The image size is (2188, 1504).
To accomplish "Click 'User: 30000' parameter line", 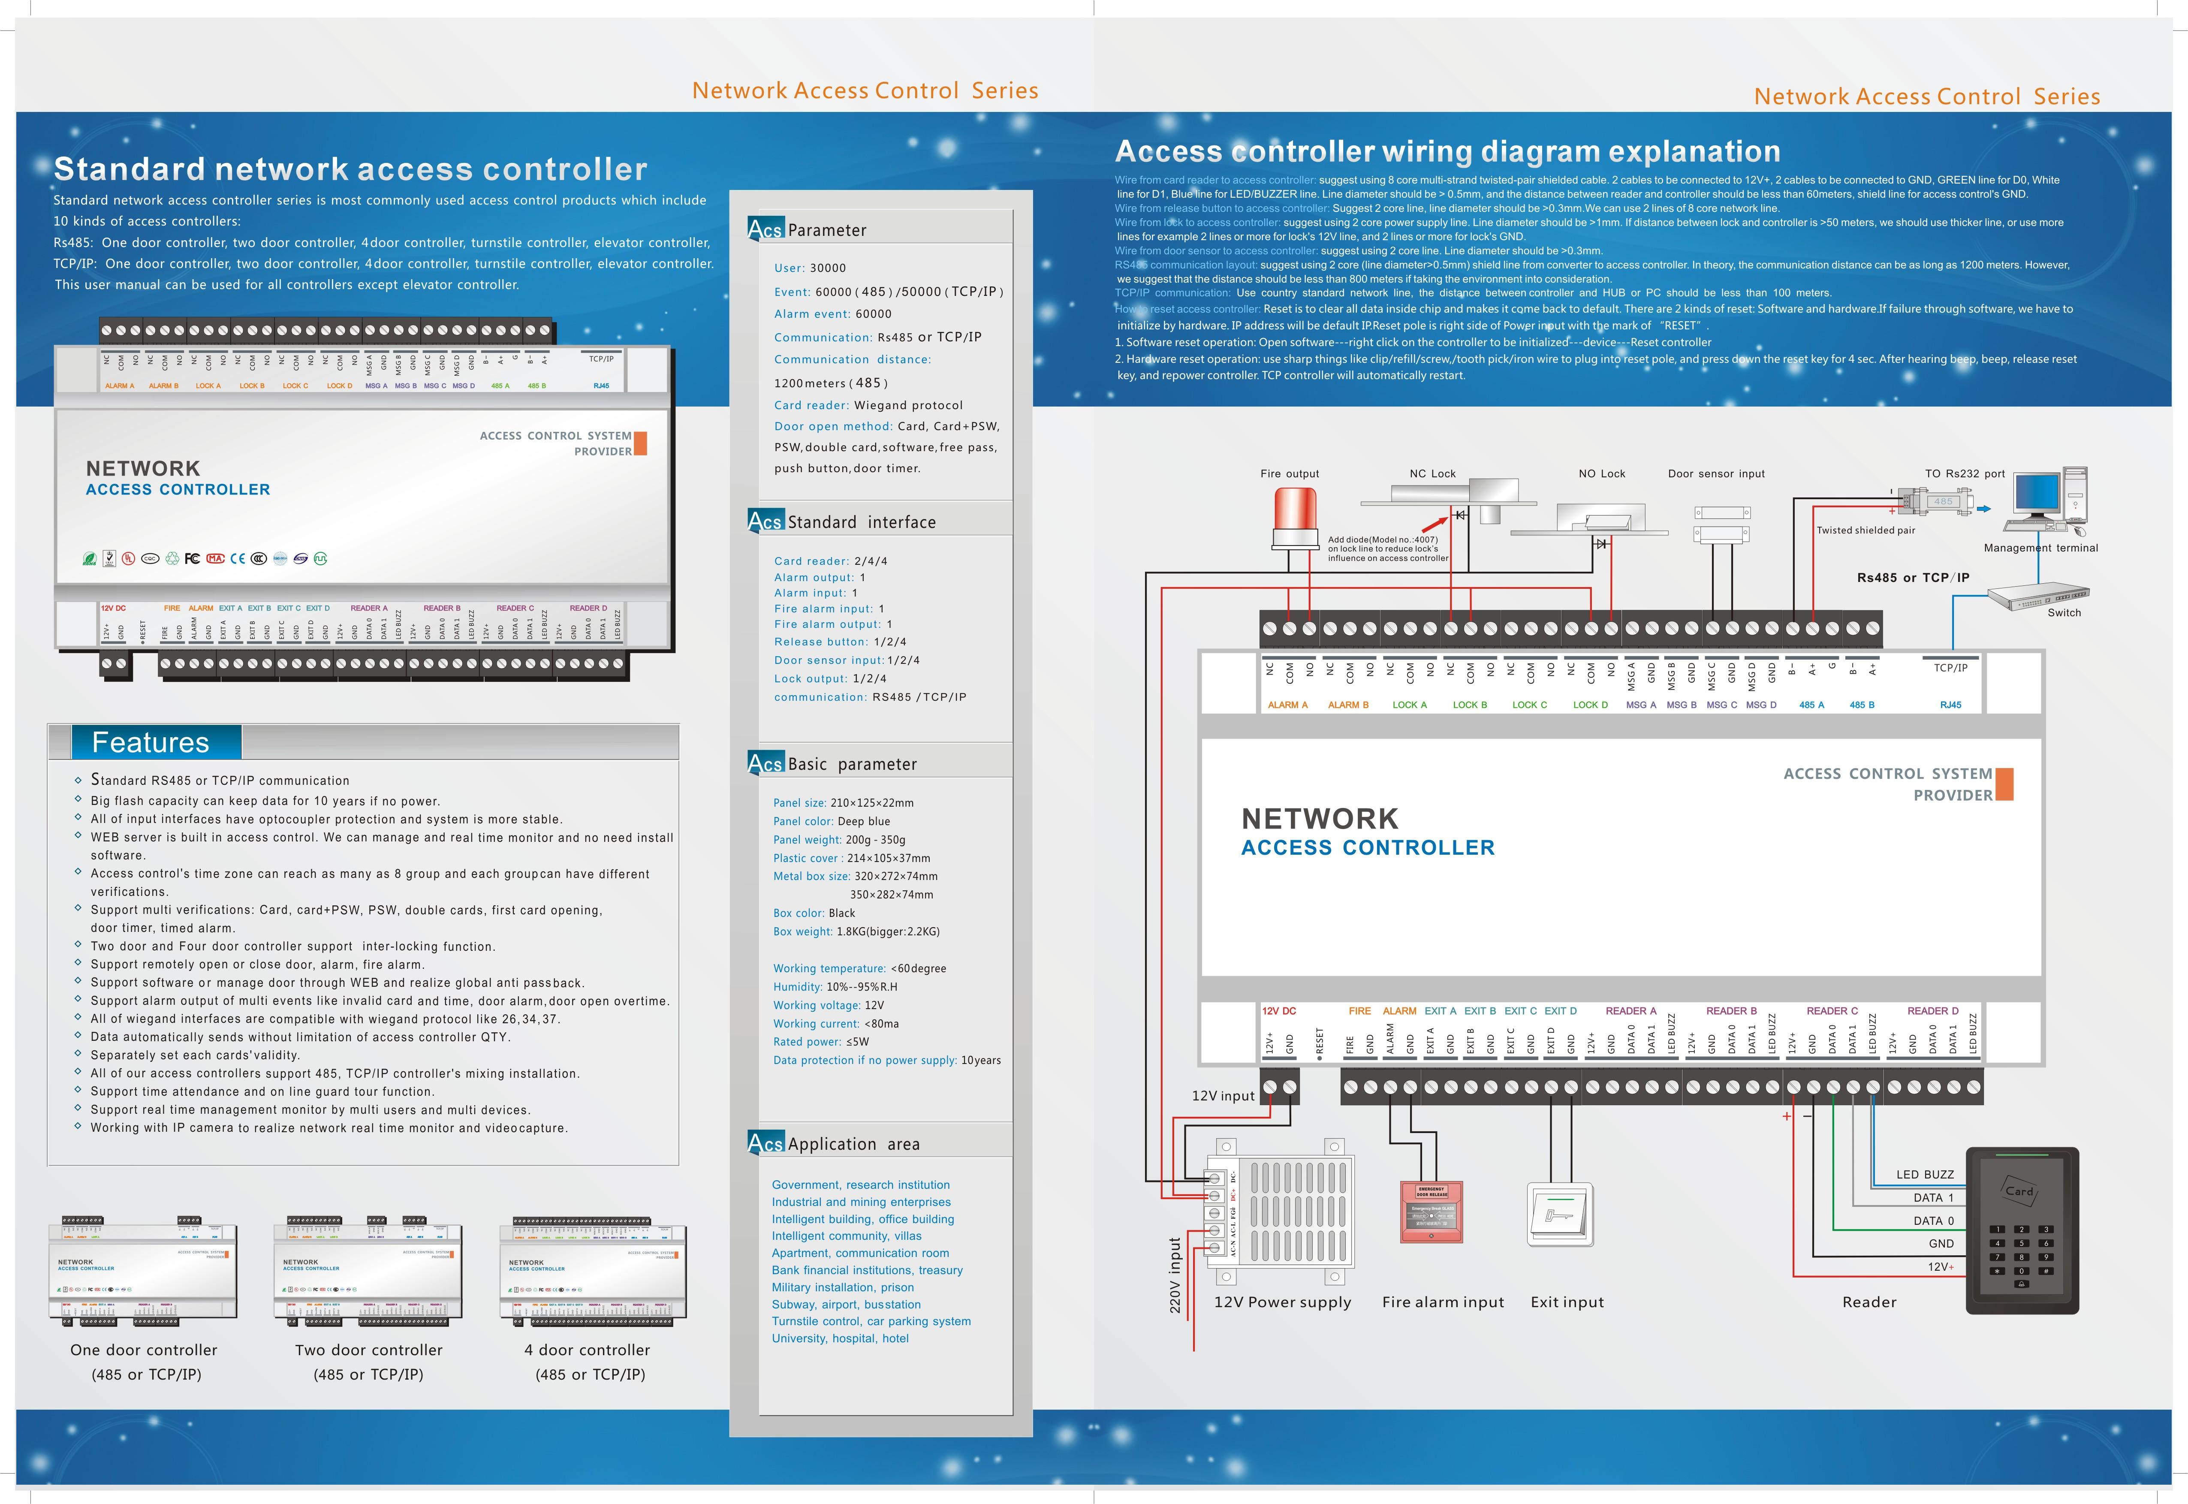I will click(811, 268).
